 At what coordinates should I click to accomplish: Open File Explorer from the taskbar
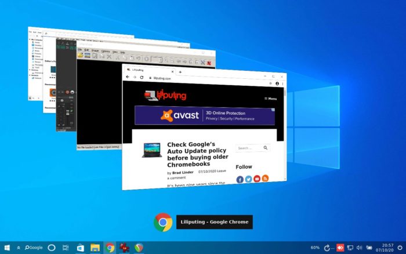[95, 248]
